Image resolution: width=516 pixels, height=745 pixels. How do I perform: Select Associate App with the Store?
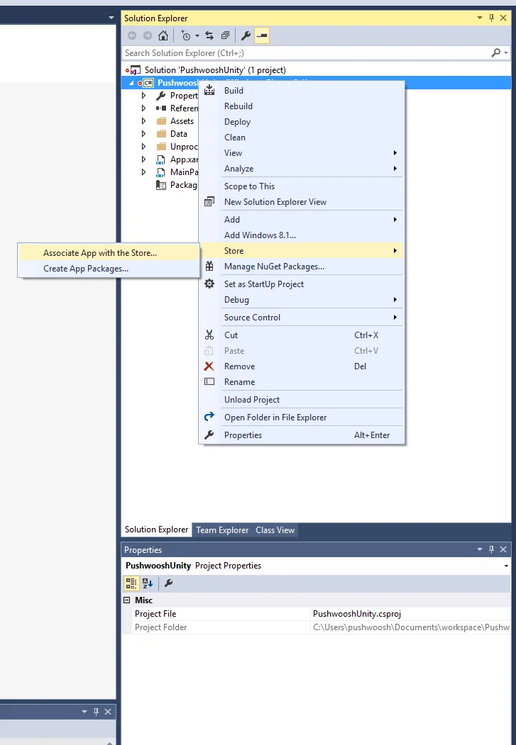coord(100,253)
